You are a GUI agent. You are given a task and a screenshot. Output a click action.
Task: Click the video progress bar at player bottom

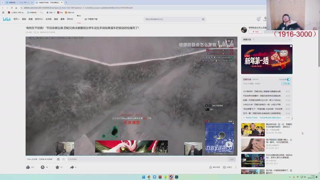coord(132,156)
